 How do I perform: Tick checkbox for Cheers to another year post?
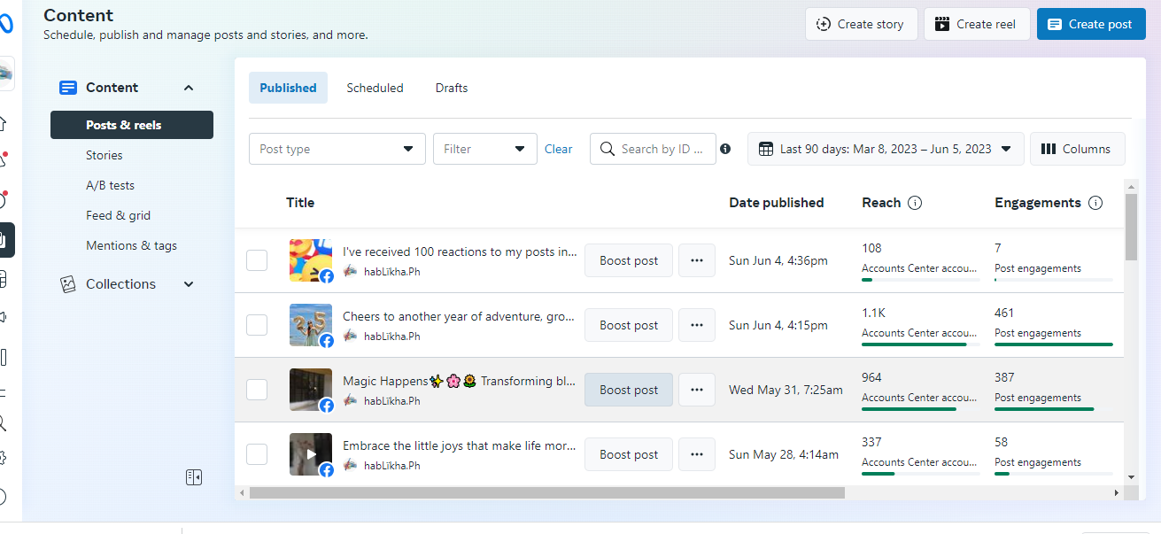(x=257, y=325)
